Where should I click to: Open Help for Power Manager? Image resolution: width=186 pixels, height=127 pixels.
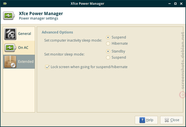pos(146,120)
